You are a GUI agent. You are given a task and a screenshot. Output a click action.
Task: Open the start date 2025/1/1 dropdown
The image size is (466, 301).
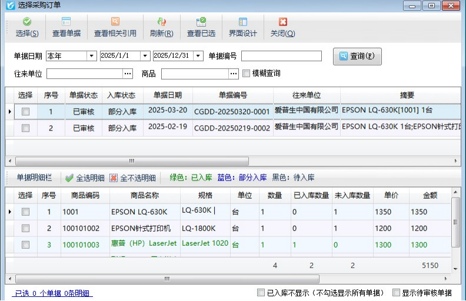(145, 56)
